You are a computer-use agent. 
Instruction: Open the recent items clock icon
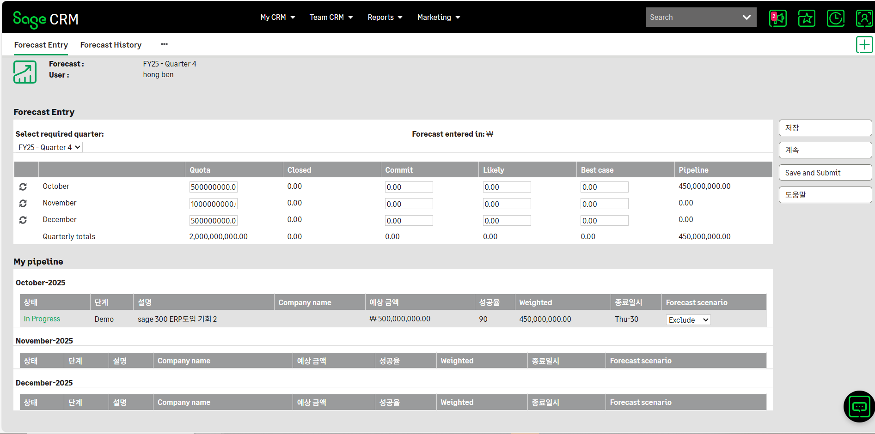pyautogui.click(x=835, y=18)
